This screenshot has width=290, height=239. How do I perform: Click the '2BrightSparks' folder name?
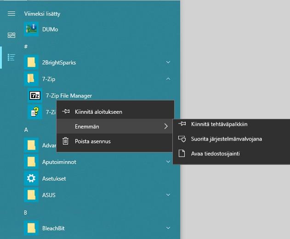pos(59,63)
